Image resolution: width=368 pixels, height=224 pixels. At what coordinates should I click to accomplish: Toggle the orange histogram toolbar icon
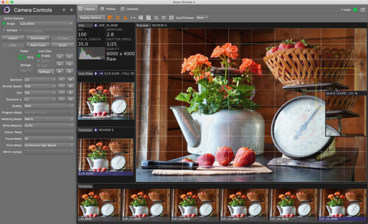coord(125,18)
